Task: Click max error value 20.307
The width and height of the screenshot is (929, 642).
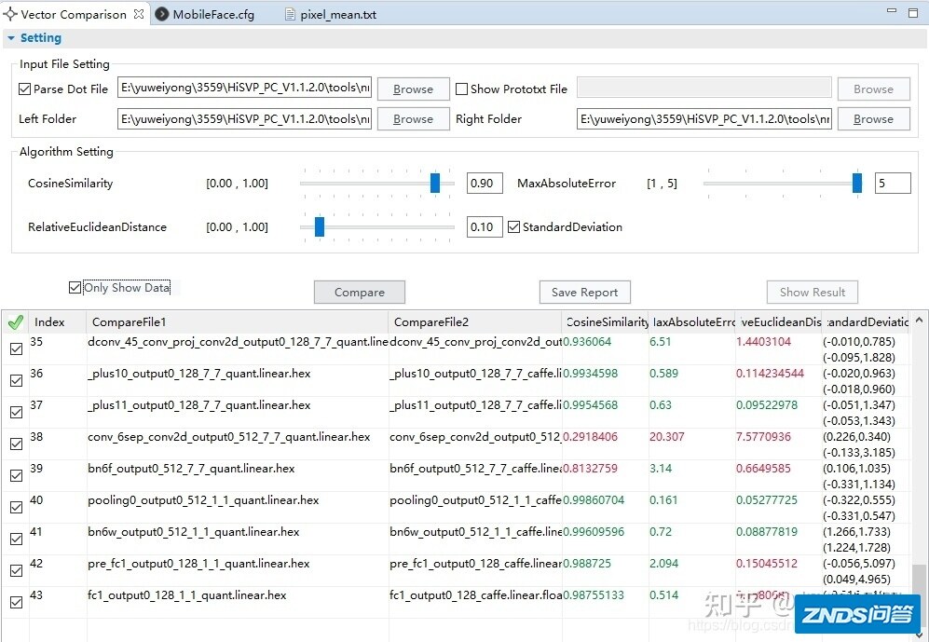Action: coord(666,437)
